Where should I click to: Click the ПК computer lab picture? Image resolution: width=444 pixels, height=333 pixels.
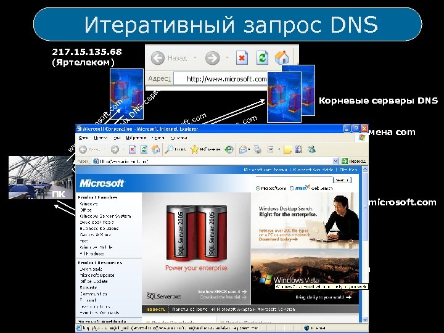tap(41, 177)
